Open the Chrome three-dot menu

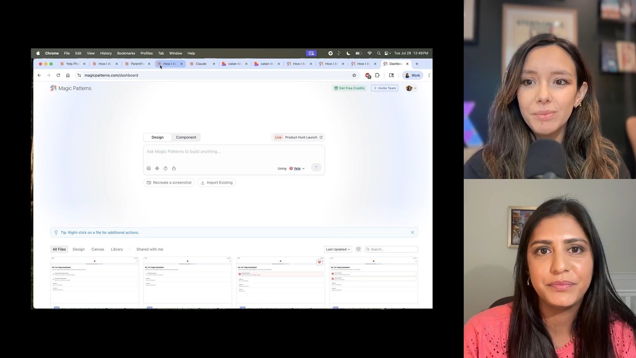(x=429, y=75)
